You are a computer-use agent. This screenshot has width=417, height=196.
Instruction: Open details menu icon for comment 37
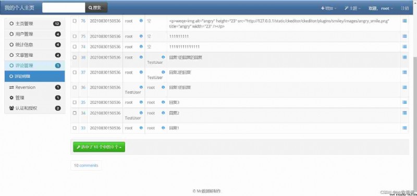(404, 72)
